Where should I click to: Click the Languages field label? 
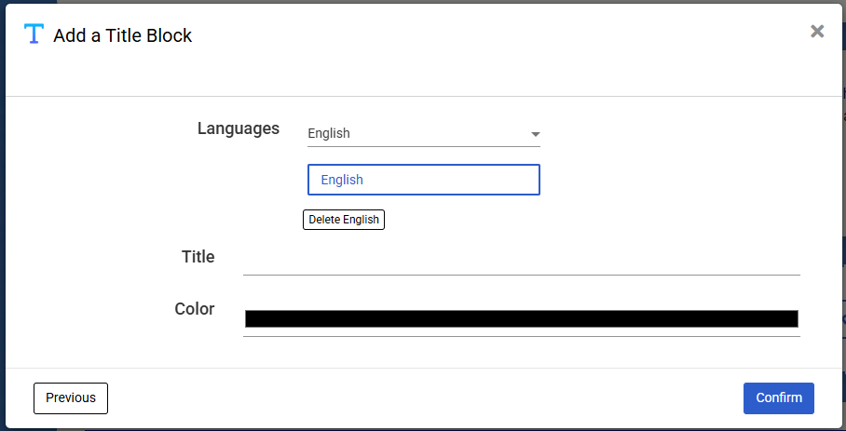click(239, 128)
